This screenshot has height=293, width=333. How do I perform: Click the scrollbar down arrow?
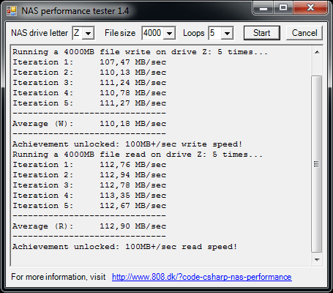(317, 260)
